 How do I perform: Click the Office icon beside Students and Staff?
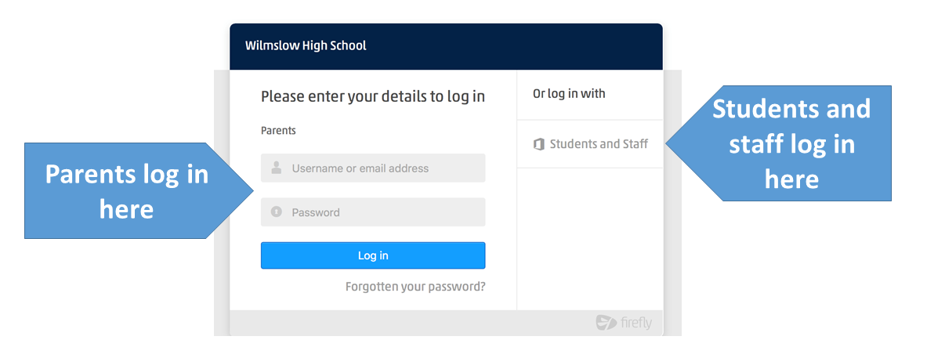pyautogui.click(x=538, y=144)
